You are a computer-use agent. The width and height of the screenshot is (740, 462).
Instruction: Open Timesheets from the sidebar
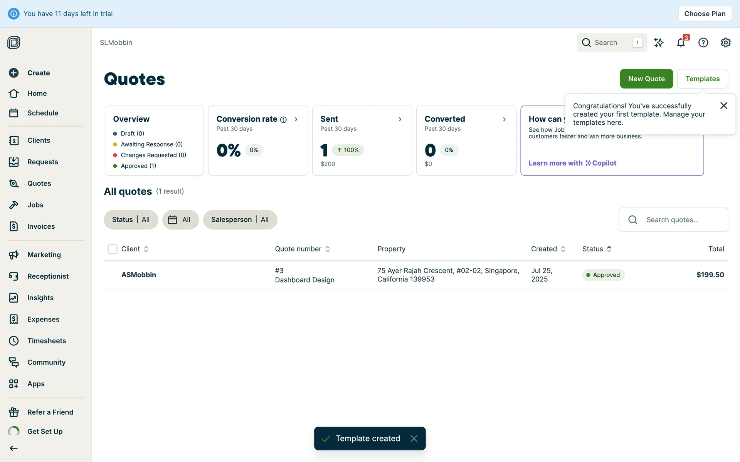pos(46,341)
